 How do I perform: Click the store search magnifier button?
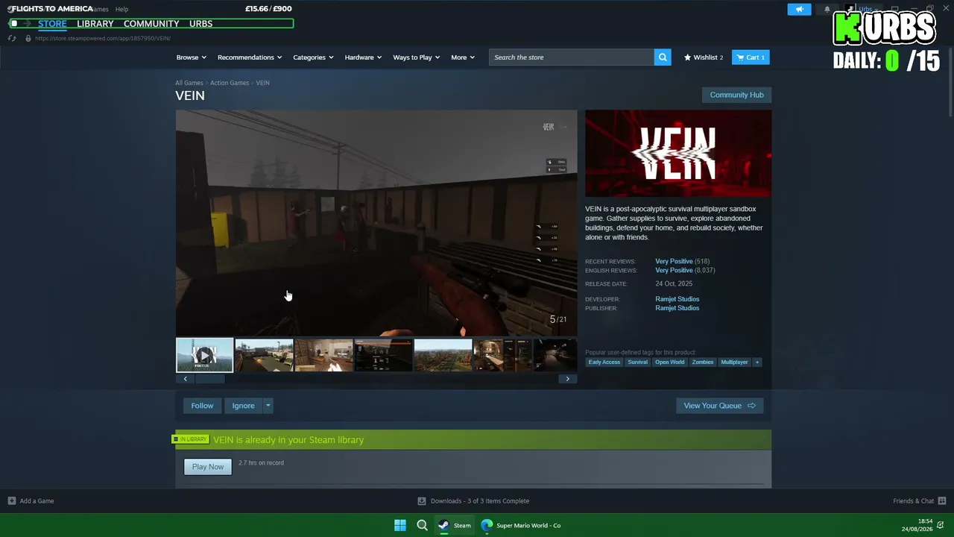663,57
